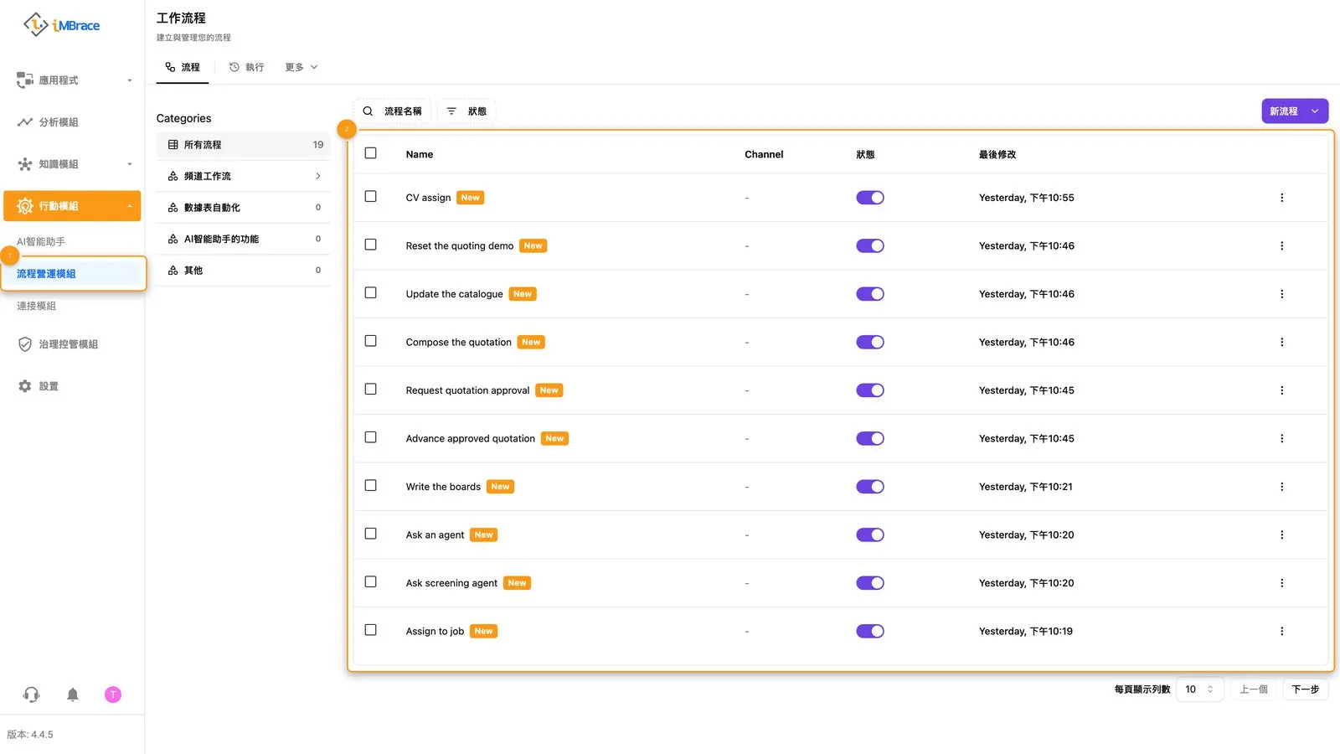The width and height of the screenshot is (1340, 754).
Task: Switch to the 執行 tab
Action: [x=247, y=67]
